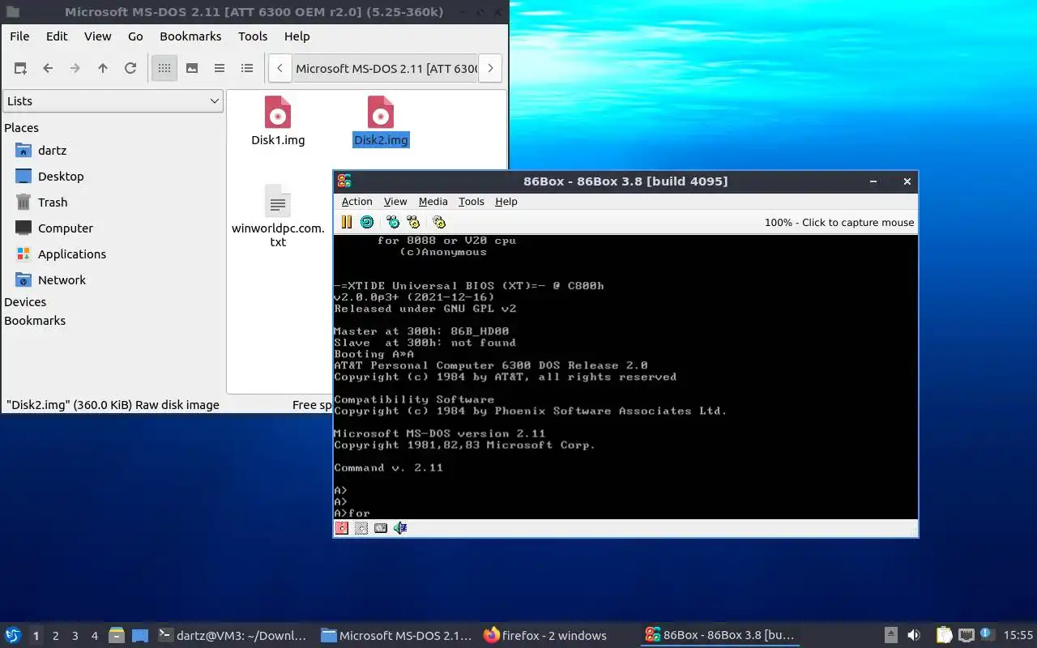
Task: Click the second floppy drive status icon
Action: (361, 528)
